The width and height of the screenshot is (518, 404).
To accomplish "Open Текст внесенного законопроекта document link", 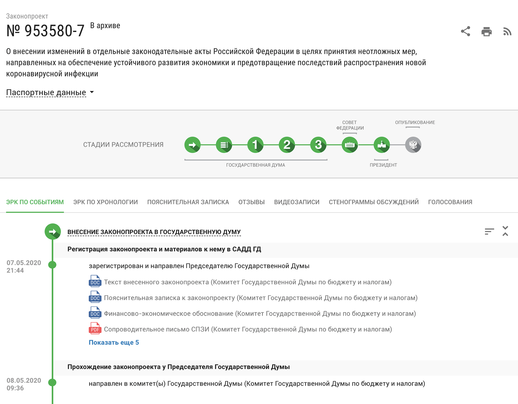I will [248, 282].
